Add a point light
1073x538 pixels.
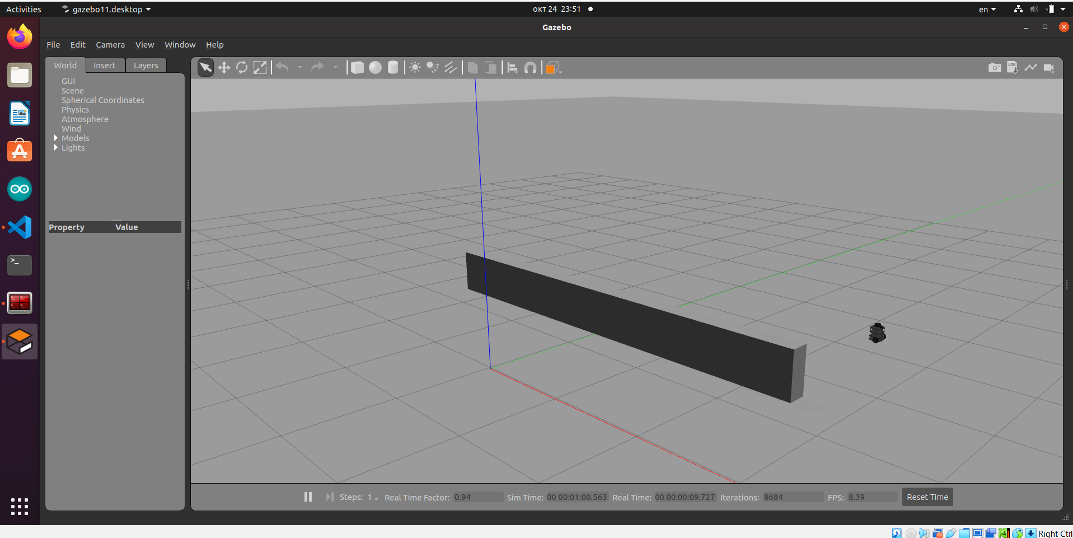point(415,68)
